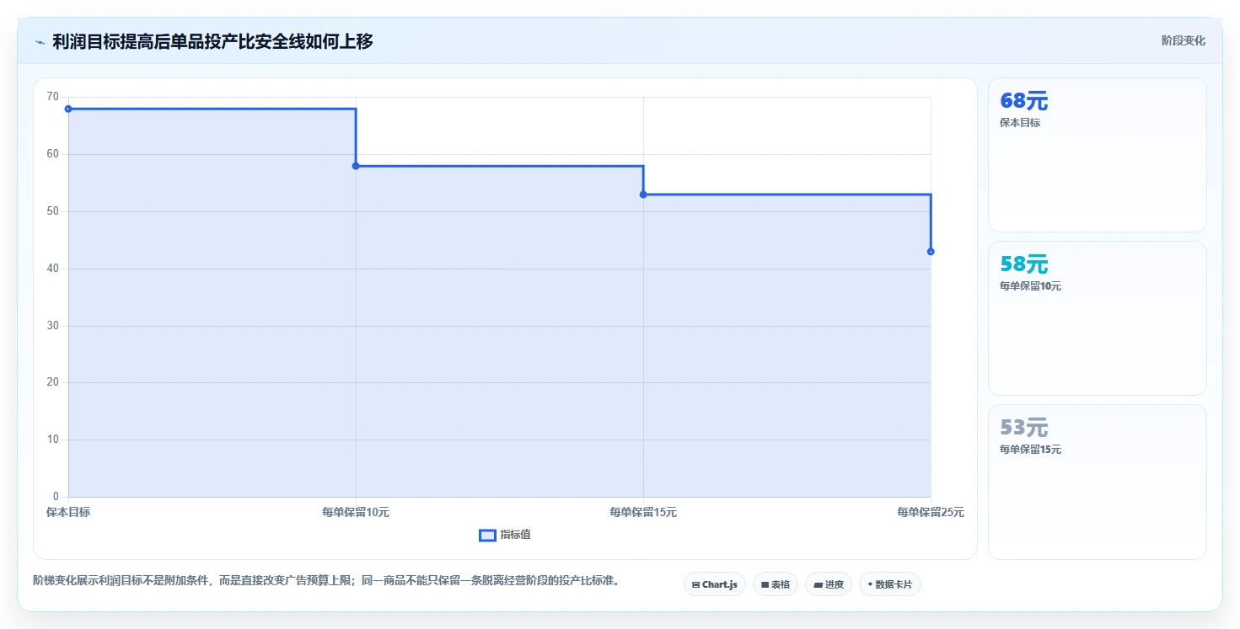Click the Chart.js tag

click(715, 584)
